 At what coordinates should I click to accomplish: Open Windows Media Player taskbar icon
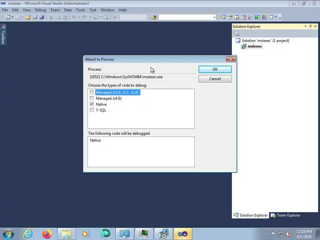pos(86,234)
